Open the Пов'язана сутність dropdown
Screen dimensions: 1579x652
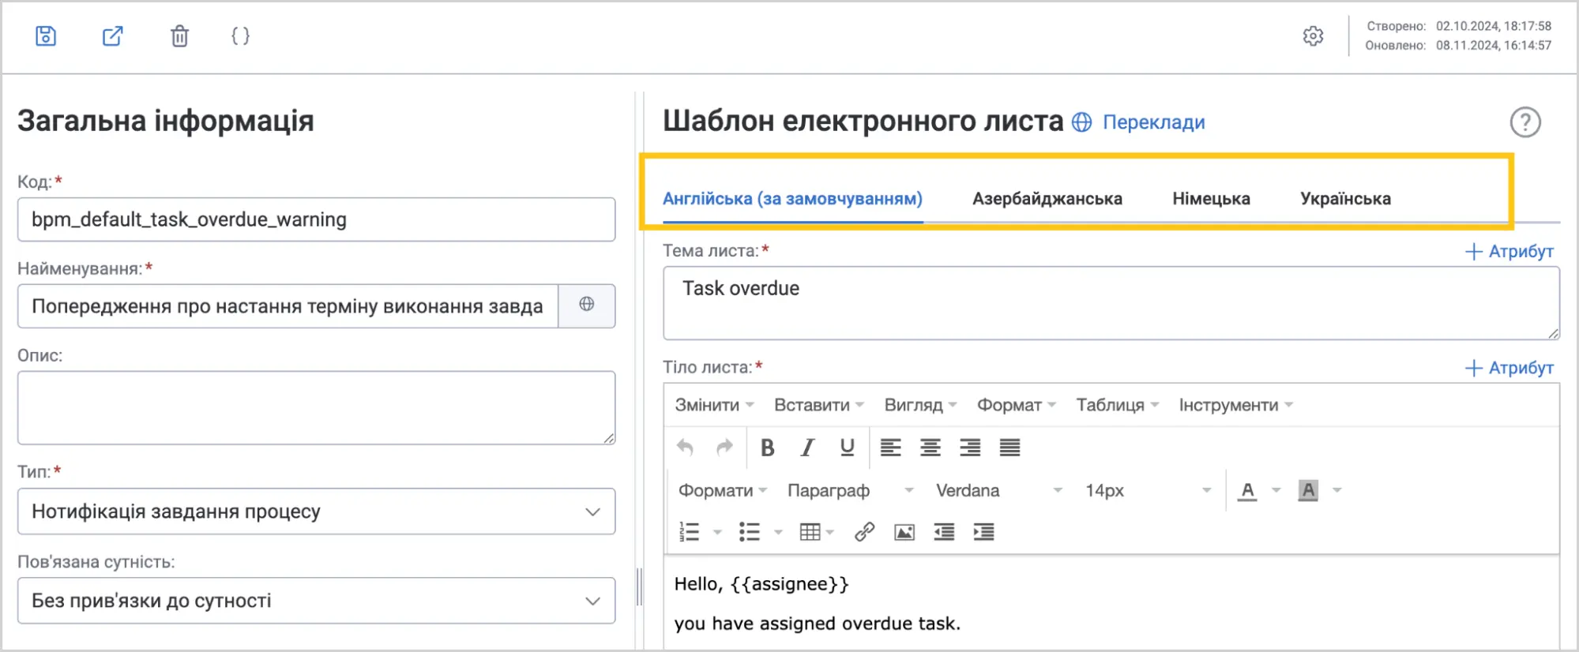(x=316, y=601)
